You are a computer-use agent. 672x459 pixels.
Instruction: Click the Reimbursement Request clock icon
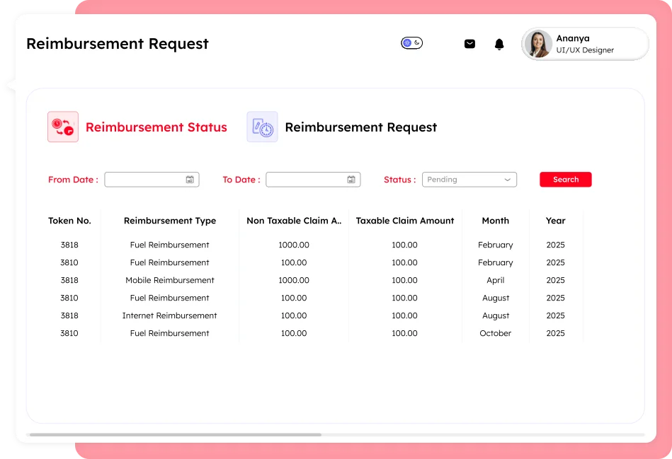pos(262,127)
